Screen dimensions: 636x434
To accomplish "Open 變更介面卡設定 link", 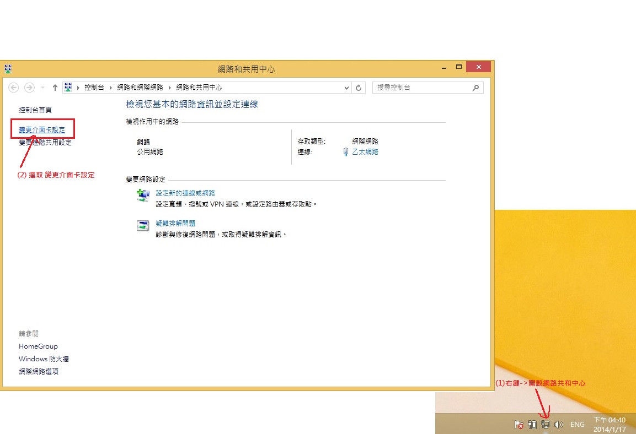I will click(42, 130).
